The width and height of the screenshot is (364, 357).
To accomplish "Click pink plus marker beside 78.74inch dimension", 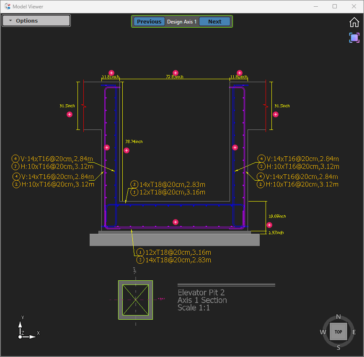I will 126,150.
